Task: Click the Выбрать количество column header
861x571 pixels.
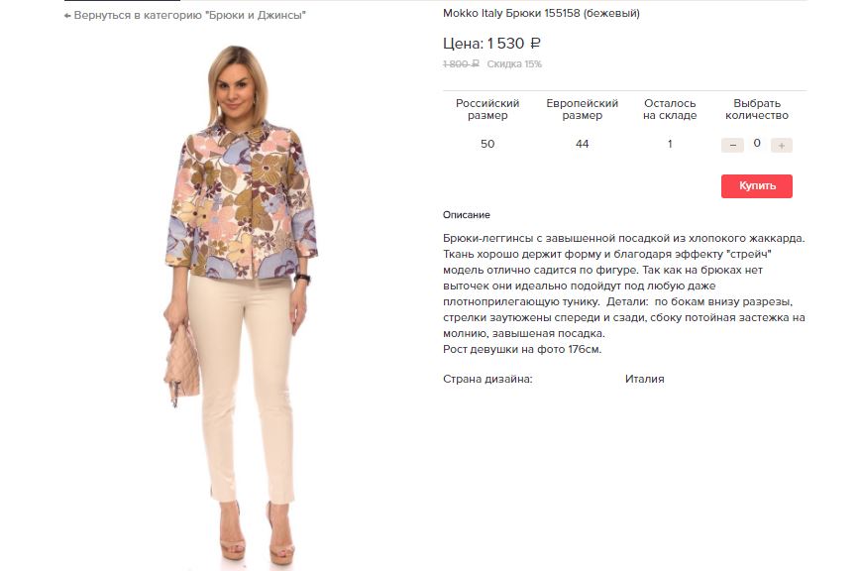Action: pos(757,109)
